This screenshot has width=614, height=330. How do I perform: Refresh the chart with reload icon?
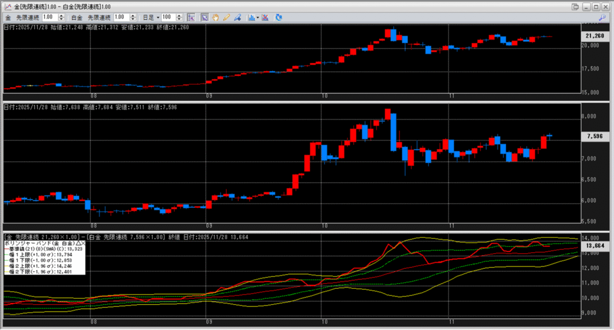click(278, 17)
